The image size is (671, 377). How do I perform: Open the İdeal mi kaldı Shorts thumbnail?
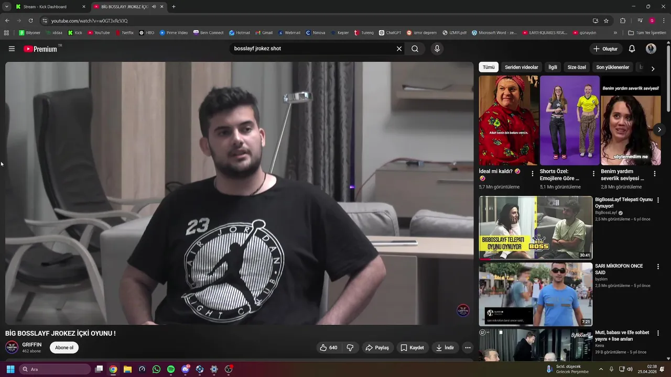(x=508, y=120)
